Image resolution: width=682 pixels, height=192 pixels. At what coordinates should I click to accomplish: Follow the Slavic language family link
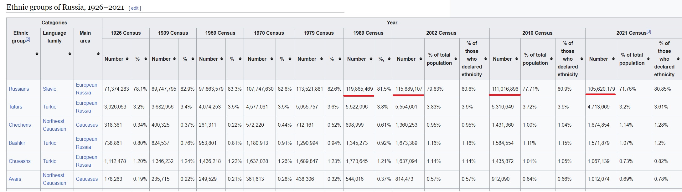[x=49, y=89]
